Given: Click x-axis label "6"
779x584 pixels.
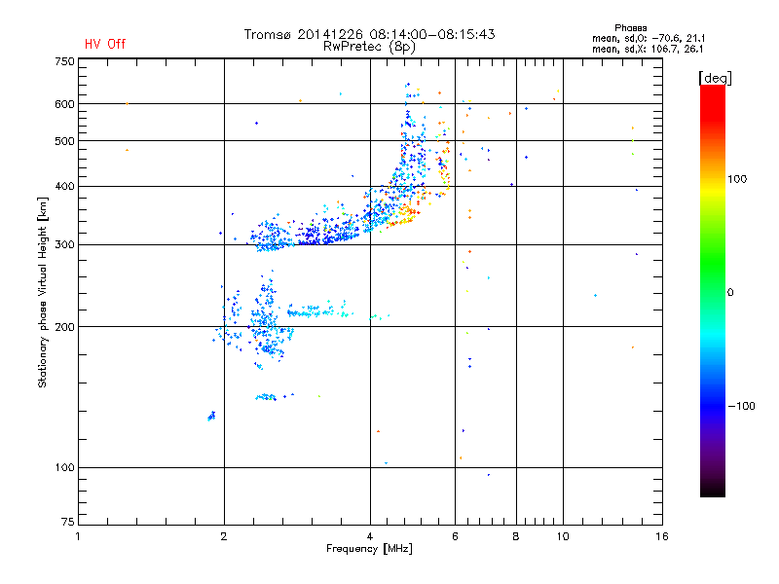Looking at the screenshot, I should coord(455,536).
